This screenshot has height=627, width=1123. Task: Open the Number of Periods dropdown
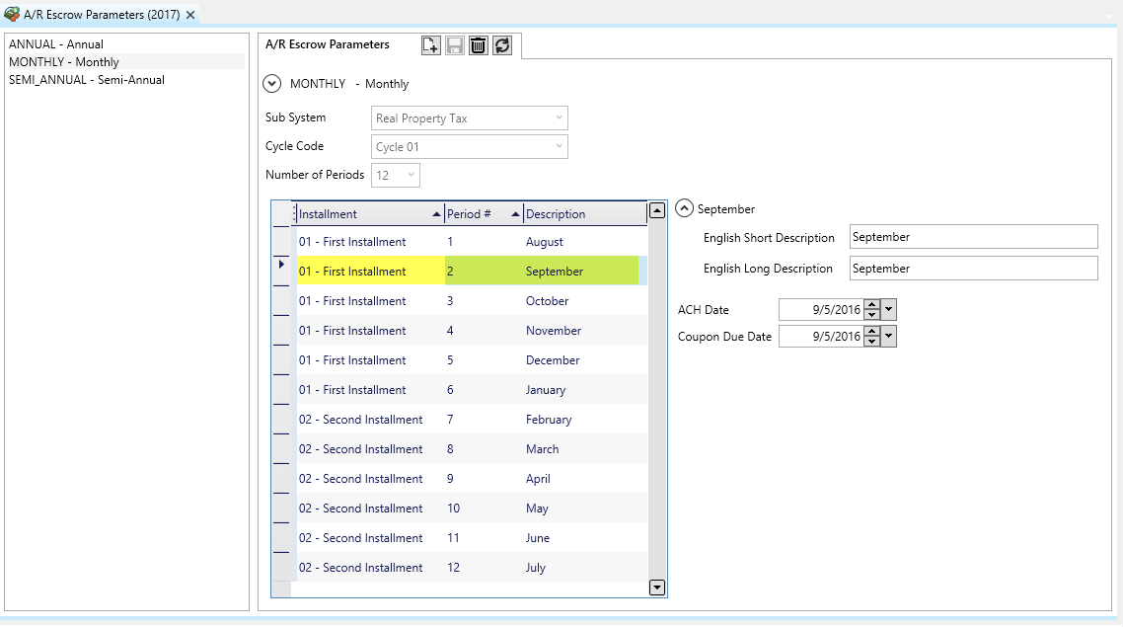411,176
